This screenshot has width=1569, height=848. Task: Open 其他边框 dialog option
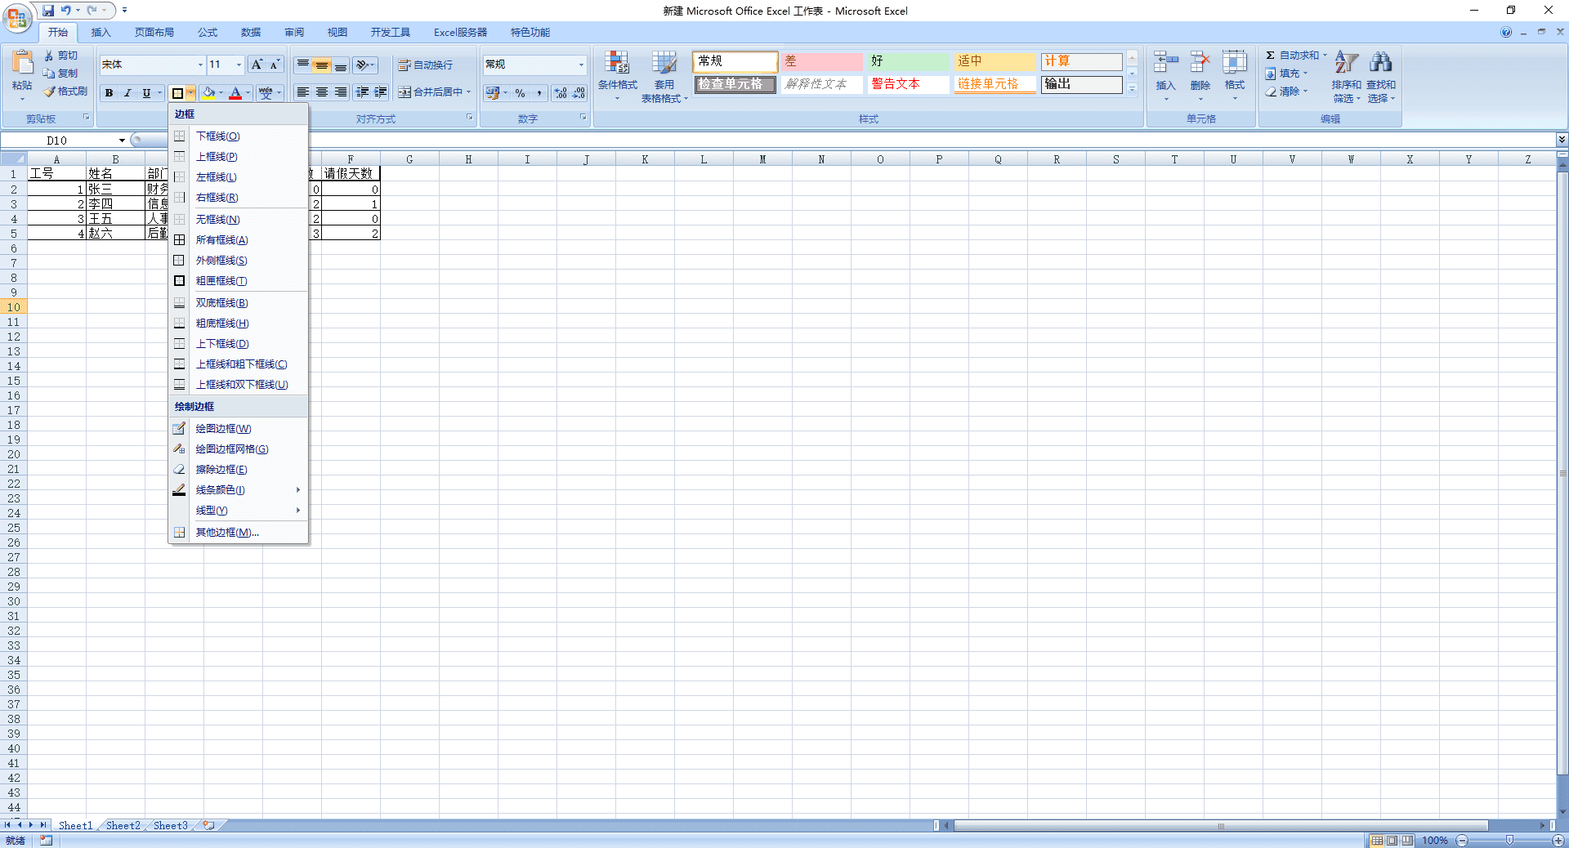click(239, 533)
